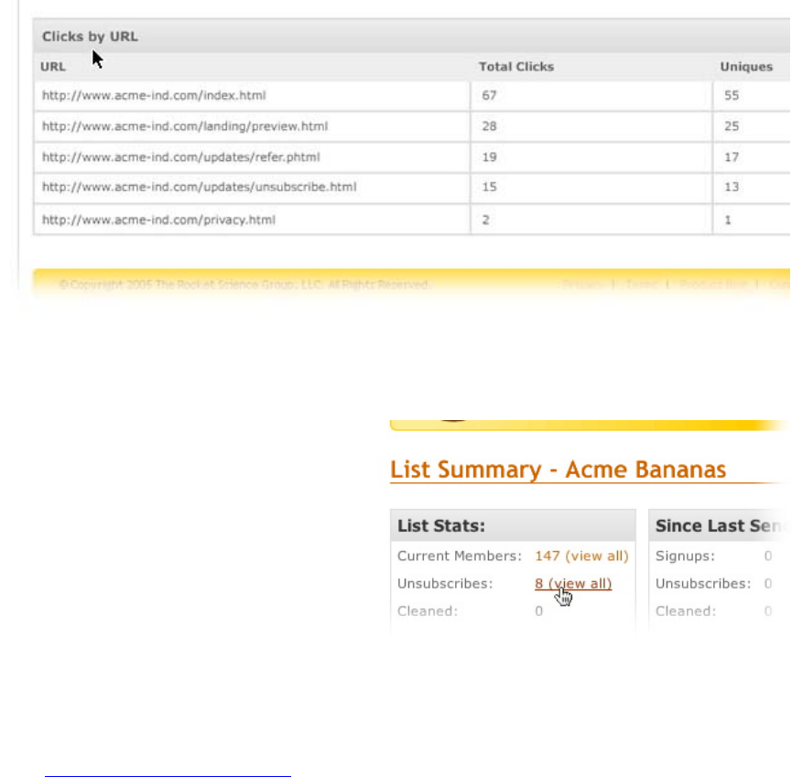The image size is (792, 777).
Task: Click the Since Last Send panel header
Action: (720, 525)
